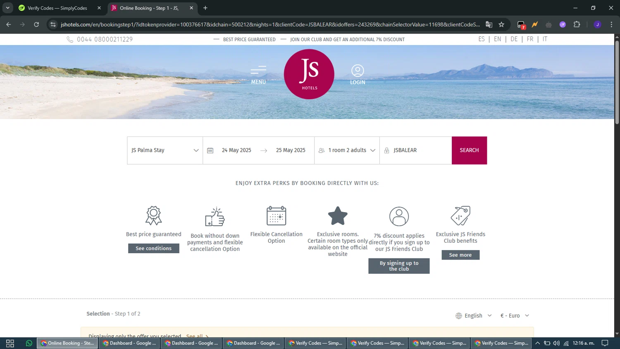Bookmark page with the star icon
Image resolution: width=620 pixels, height=349 pixels.
[501, 24]
